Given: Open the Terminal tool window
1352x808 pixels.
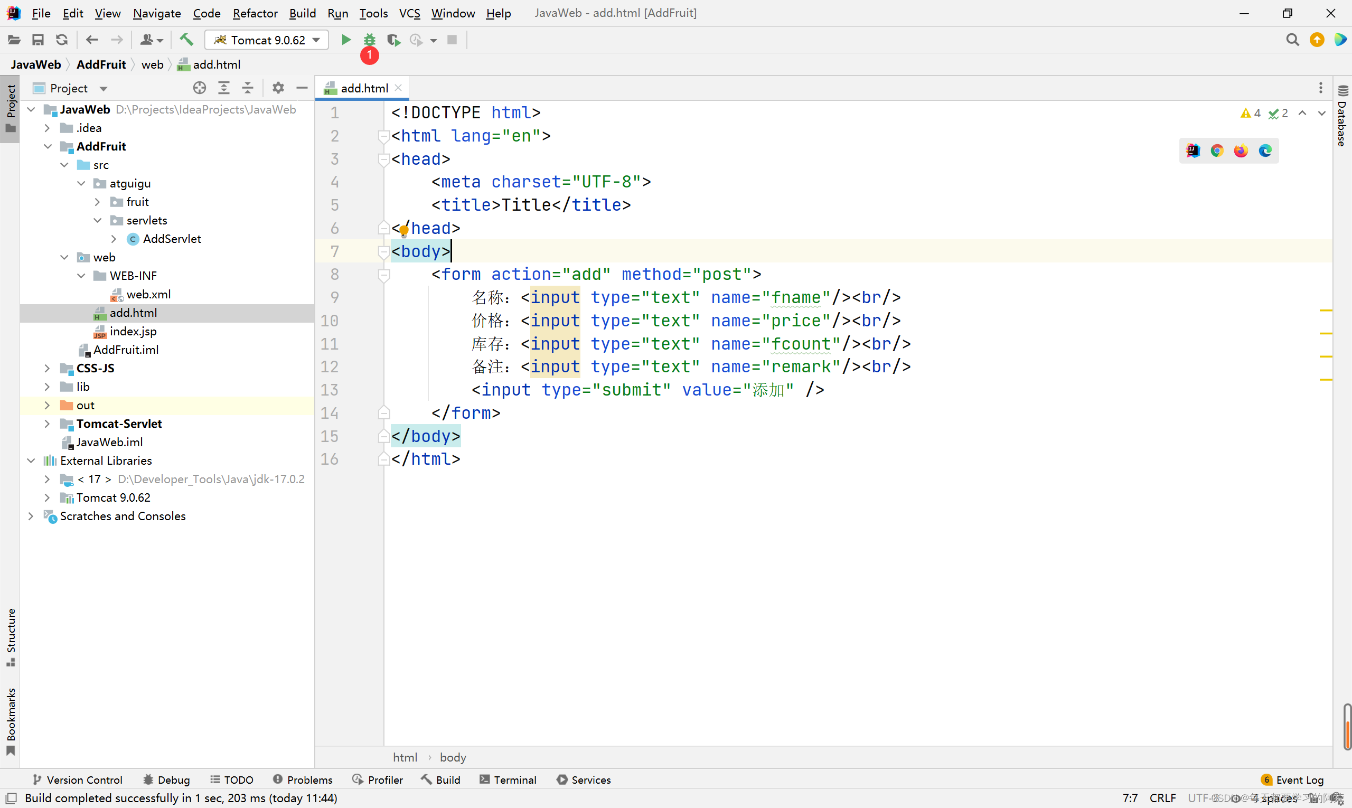Looking at the screenshot, I should (x=508, y=779).
